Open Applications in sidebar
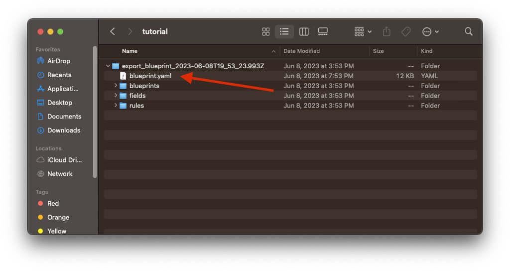Viewport: 510px width, 271px height. pyautogui.click(x=63, y=89)
